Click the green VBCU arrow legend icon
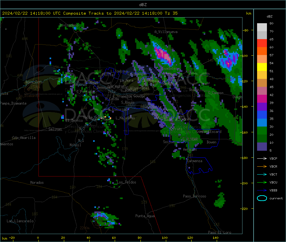Image resolution: width=286 pixels, height=242 pixels. tap(262, 182)
